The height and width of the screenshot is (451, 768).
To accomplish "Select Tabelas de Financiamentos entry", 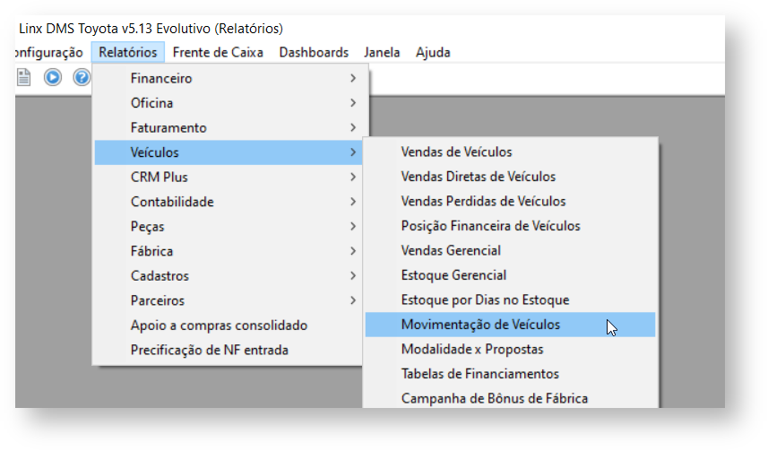I will pyautogui.click(x=479, y=374).
